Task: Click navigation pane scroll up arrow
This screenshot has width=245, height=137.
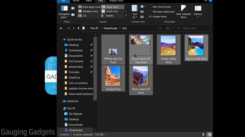Action: click(95, 35)
